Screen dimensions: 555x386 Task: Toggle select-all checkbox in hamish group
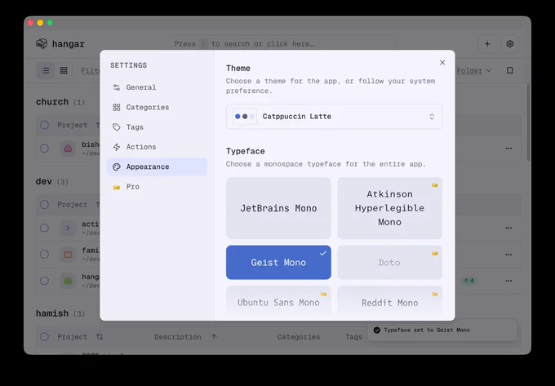click(44, 337)
